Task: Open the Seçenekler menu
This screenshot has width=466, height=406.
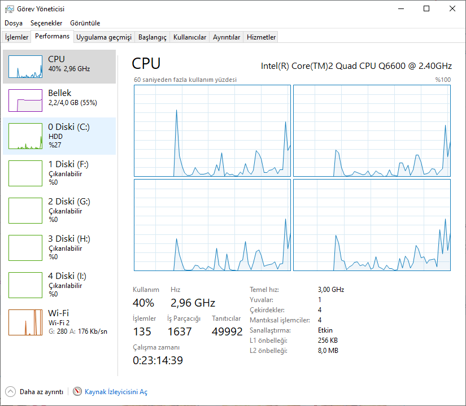Action: 46,23
